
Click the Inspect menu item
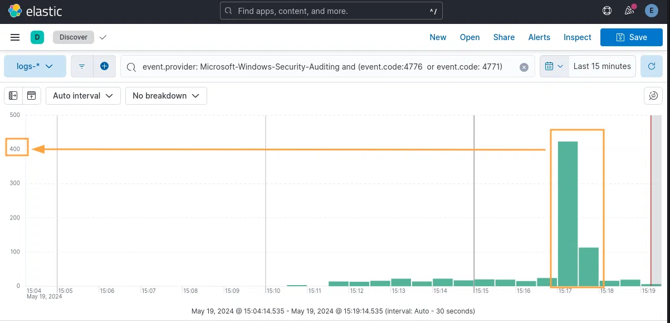pyautogui.click(x=577, y=37)
